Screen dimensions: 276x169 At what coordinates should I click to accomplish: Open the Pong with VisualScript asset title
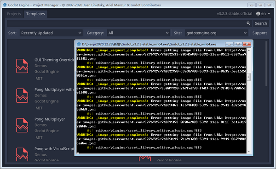[x=54, y=149]
